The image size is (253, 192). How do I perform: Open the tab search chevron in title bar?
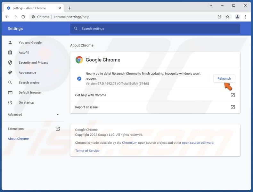pos(211,5)
